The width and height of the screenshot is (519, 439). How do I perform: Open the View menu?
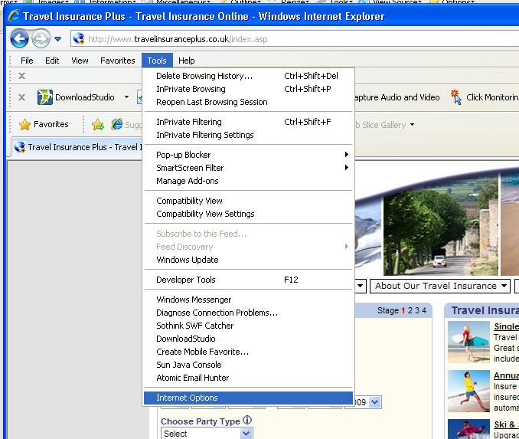[80, 61]
